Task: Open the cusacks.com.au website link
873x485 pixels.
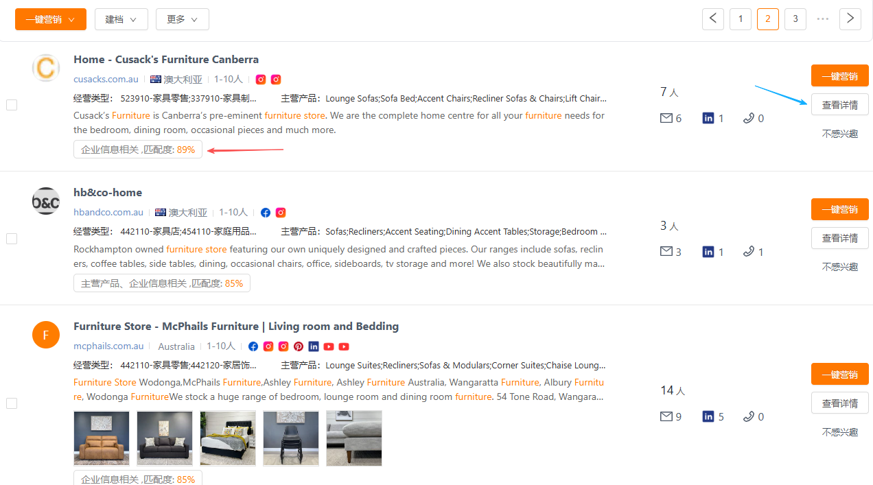Action: click(106, 80)
